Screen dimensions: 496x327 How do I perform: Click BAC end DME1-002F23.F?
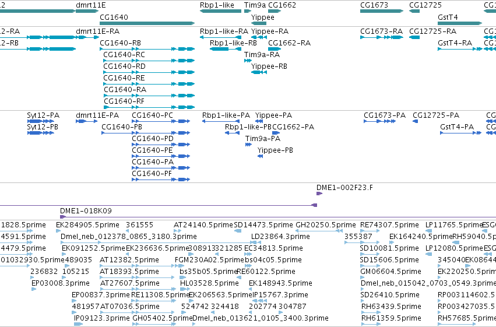(x=319, y=194)
